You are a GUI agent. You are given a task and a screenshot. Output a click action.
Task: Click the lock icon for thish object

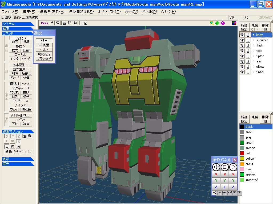248,45
